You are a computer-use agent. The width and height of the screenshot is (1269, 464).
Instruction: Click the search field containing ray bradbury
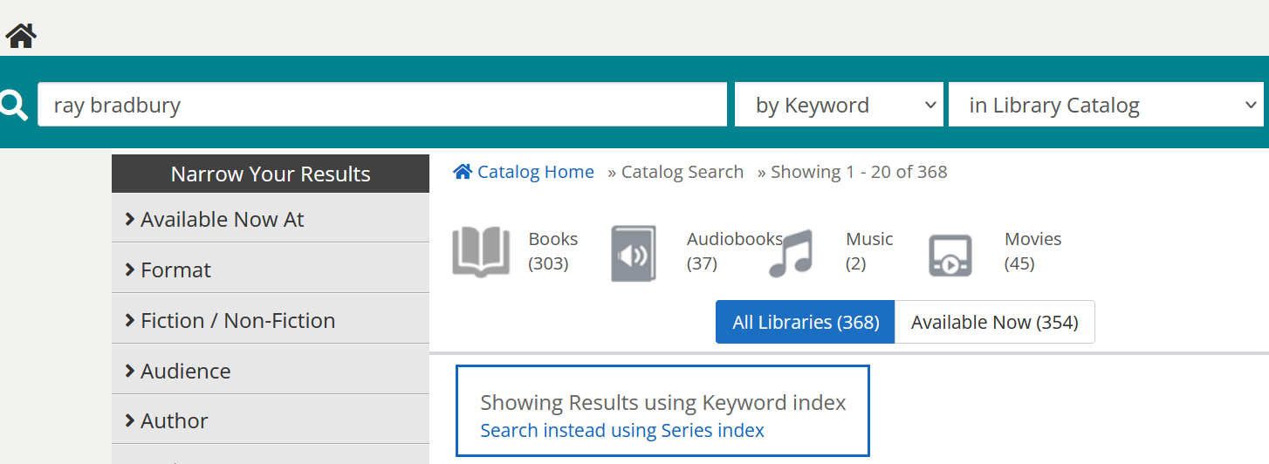click(x=382, y=105)
